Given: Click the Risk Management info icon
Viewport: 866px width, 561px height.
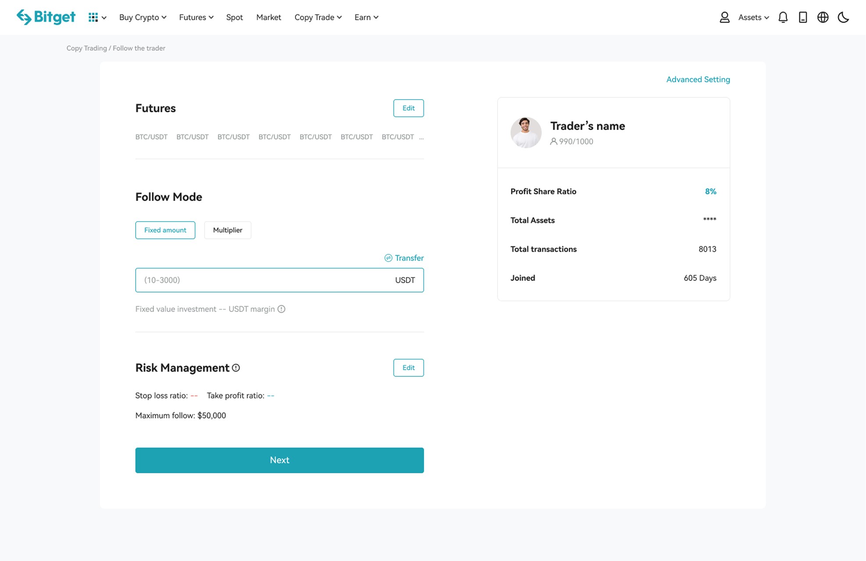Looking at the screenshot, I should [x=236, y=368].
